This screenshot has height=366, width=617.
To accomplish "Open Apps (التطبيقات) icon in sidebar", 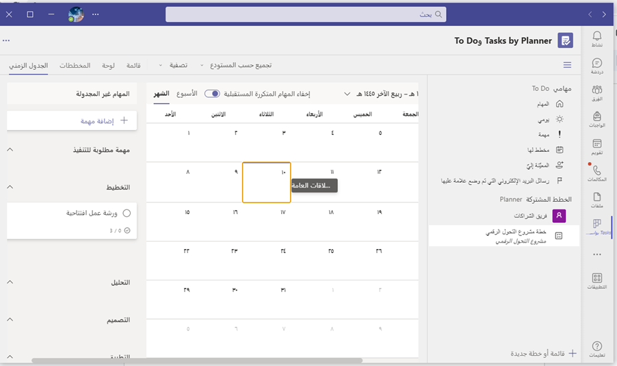I will click(x=596, y=281).
